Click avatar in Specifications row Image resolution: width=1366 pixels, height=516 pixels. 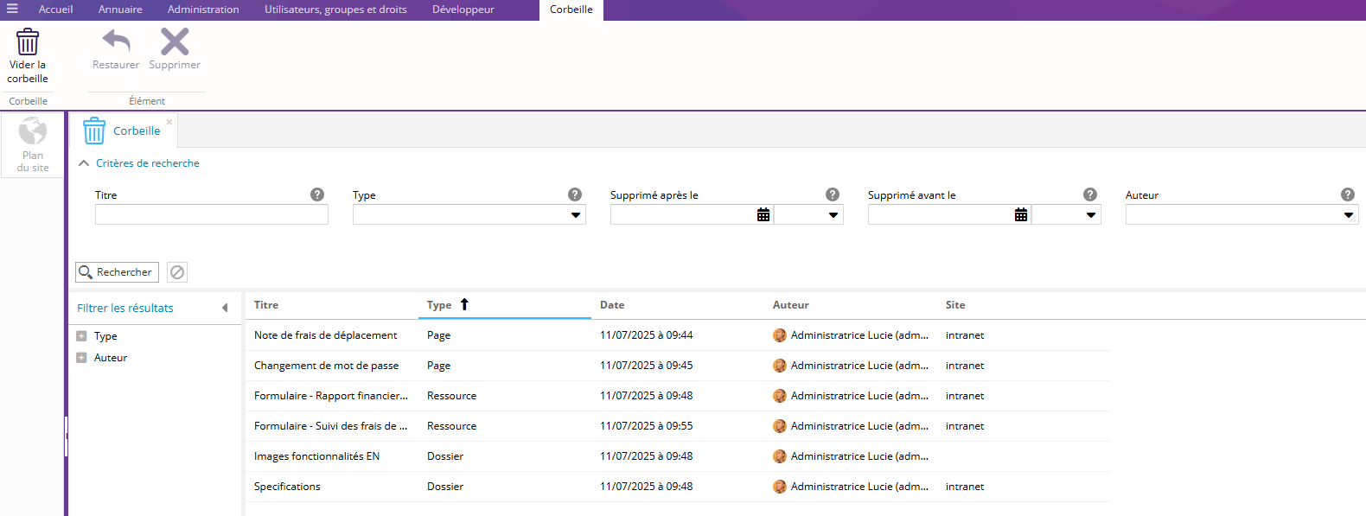780,487
